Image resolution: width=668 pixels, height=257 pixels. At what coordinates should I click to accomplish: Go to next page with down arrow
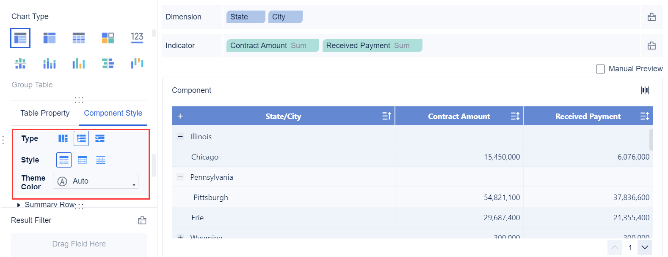(x=645, y=247)
